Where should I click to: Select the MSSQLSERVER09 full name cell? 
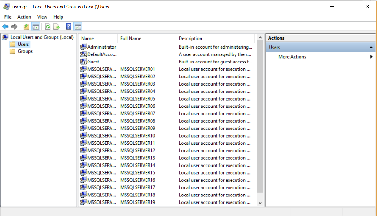[137, 128]
